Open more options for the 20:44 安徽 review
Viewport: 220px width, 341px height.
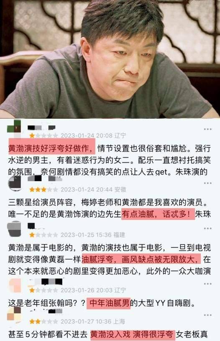[207, 183]
